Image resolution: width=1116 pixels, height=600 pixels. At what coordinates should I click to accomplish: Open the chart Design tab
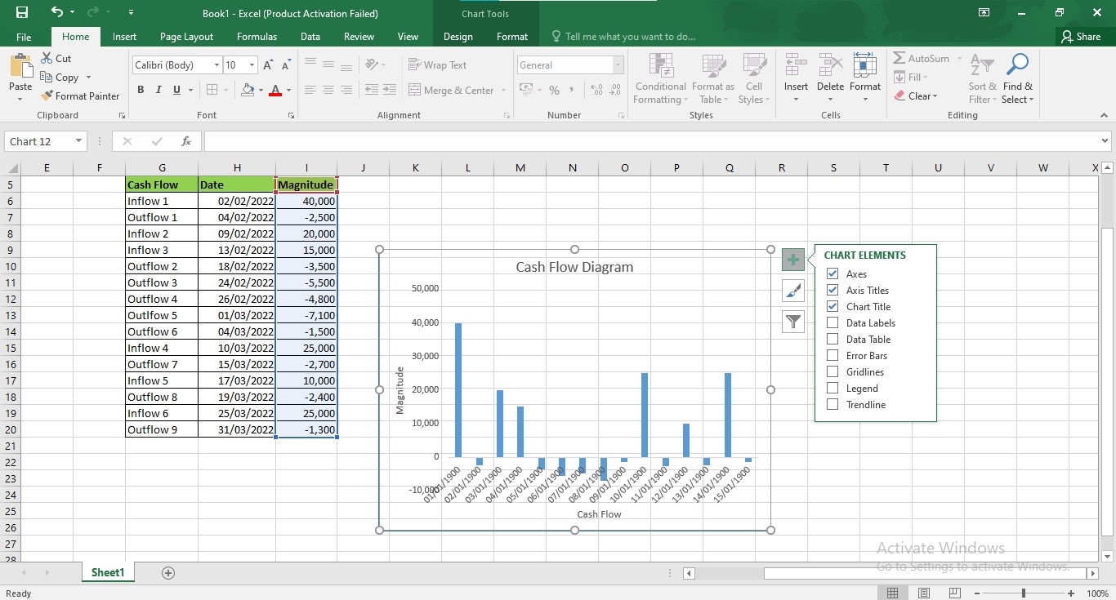click(458, 37)
